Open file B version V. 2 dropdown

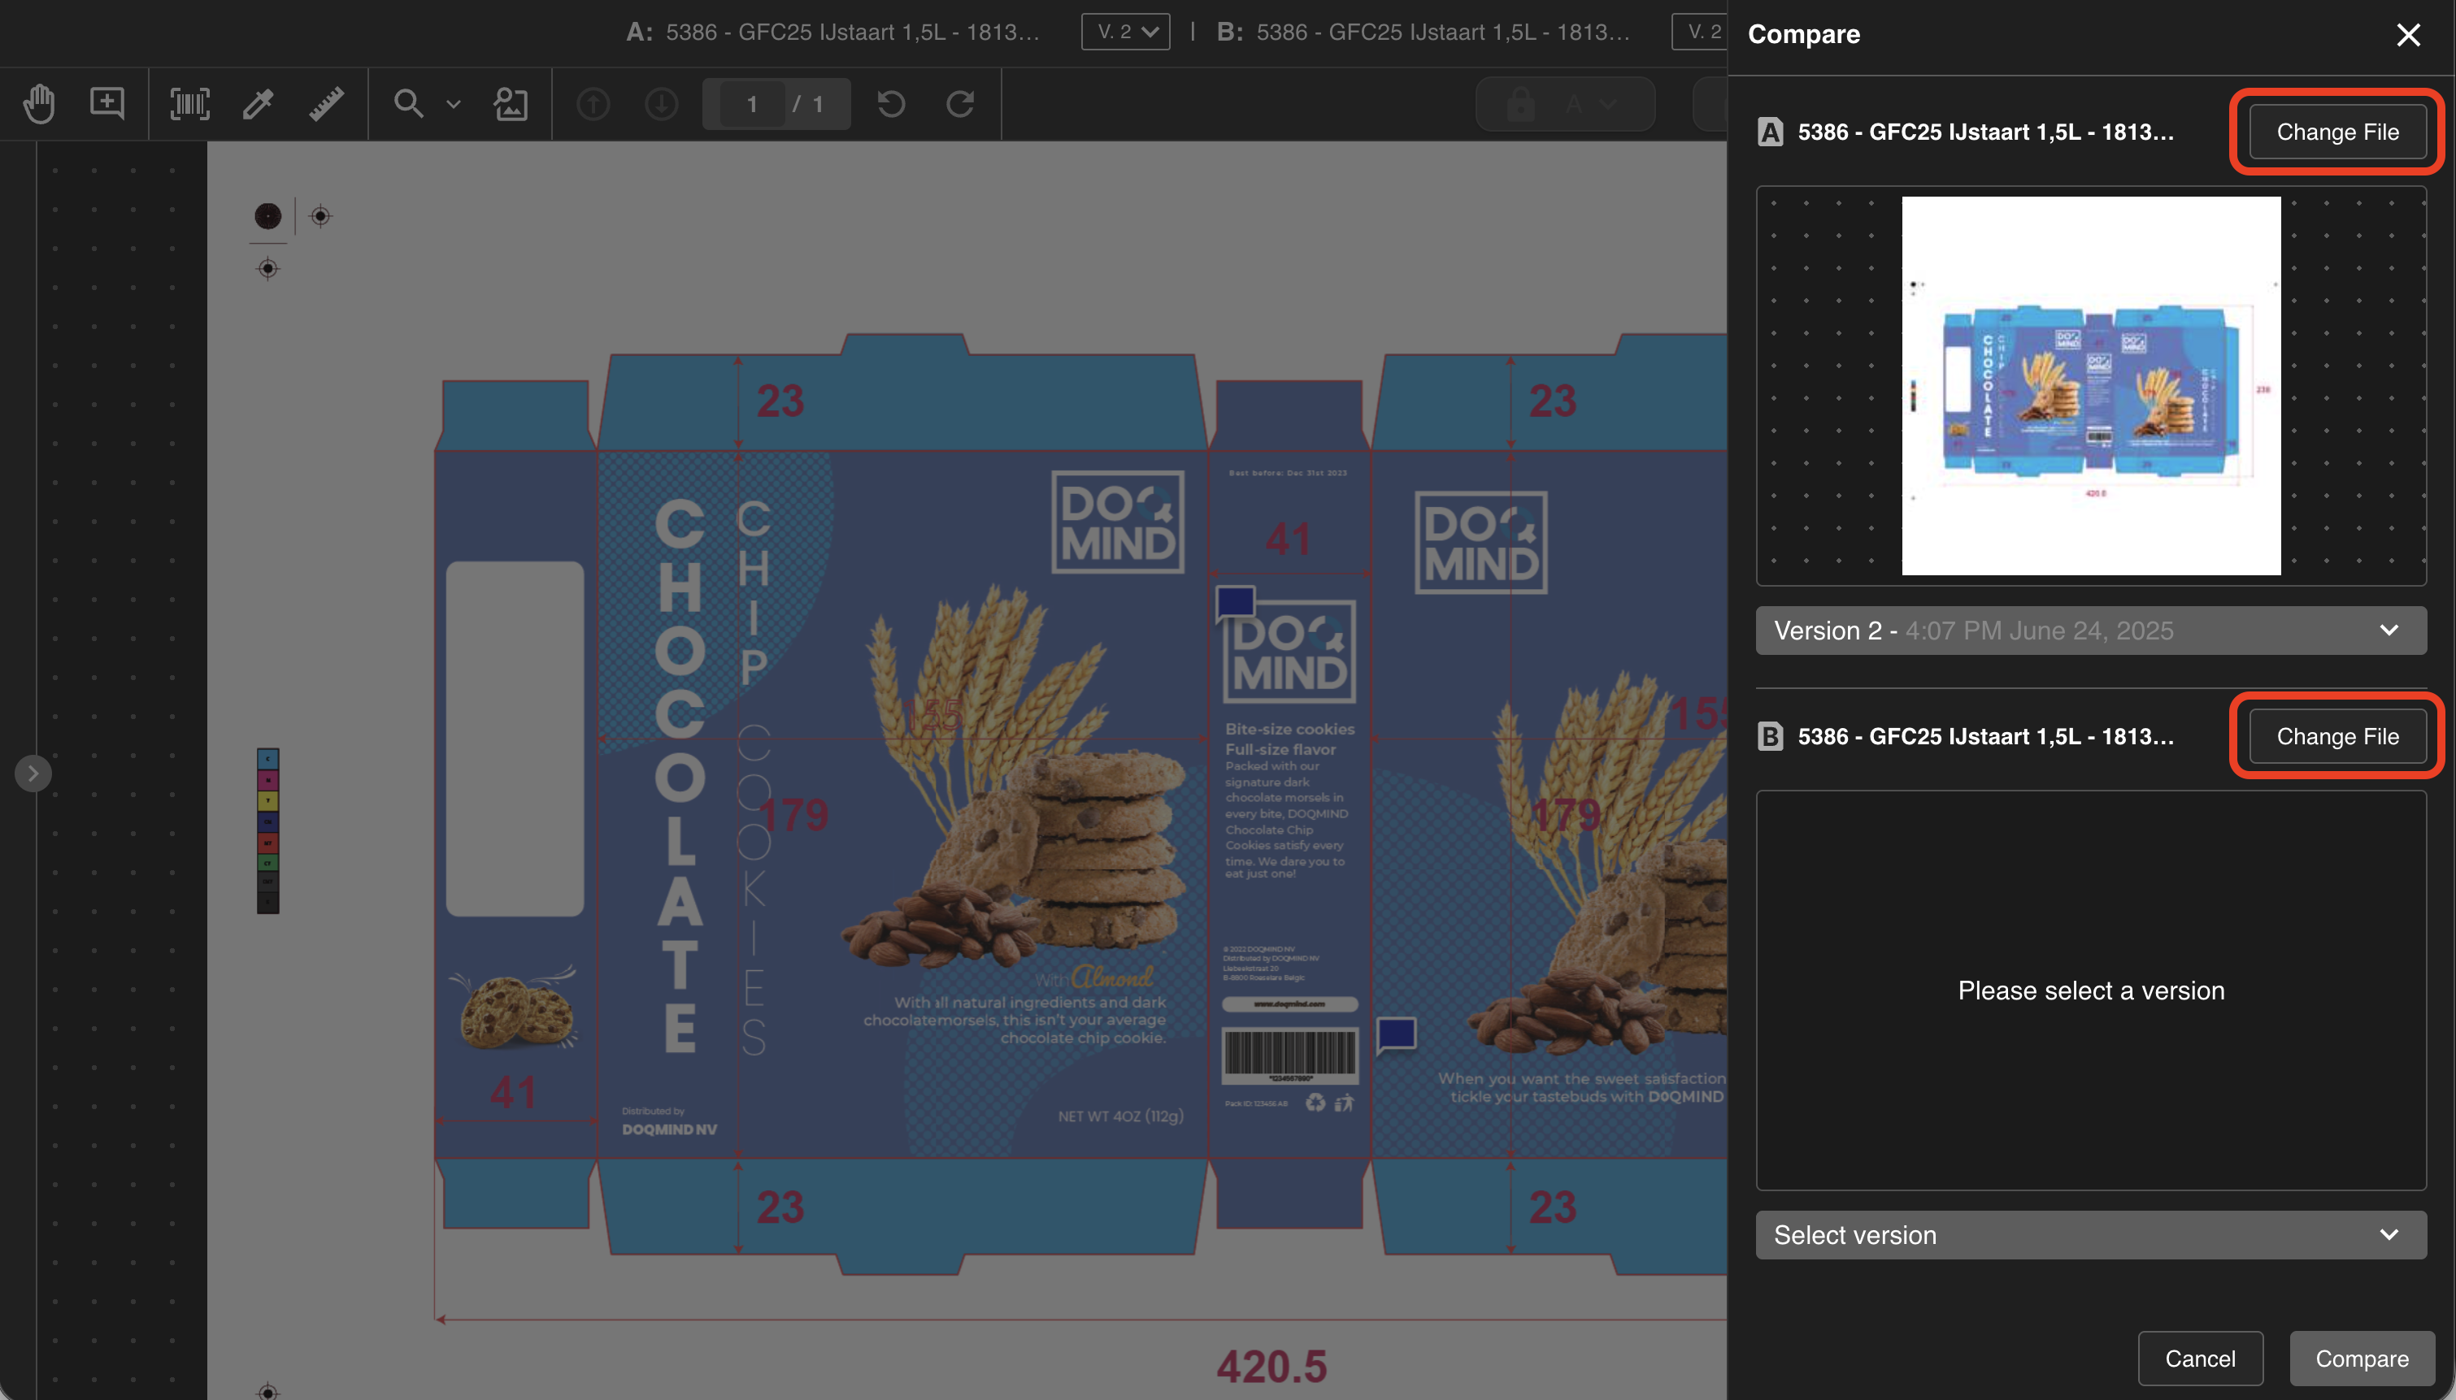click(x=1700, y=32)
